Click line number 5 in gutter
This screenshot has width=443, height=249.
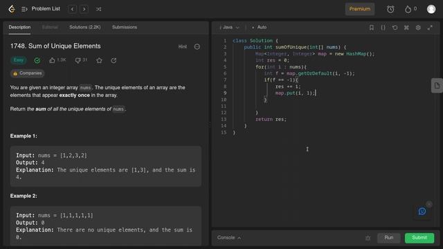[x=225, y=67]
